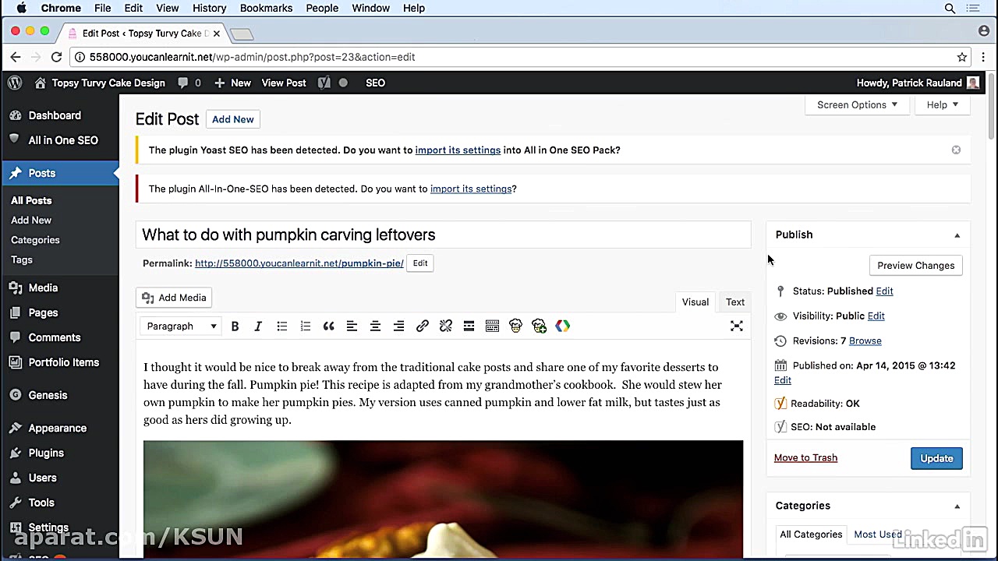The width and height of the screenshot is (998, 561).
Task: Insert a bulleted list
Action: pos(281,326)
